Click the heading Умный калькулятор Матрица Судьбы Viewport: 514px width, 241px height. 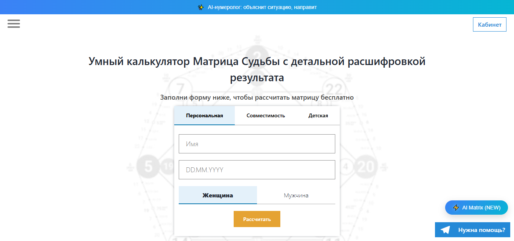[x=257, y=70]
